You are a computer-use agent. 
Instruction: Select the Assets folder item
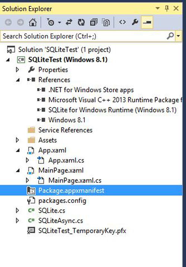[48, 140]
